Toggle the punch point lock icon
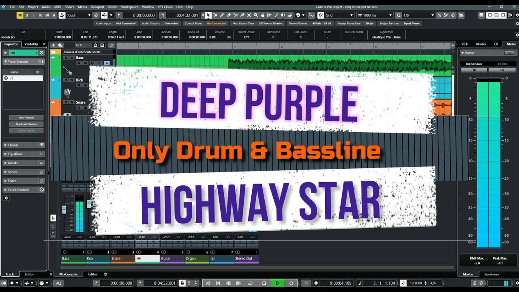Image resolution: width=519 pixels, height=292 pixels. coord(182,283)
